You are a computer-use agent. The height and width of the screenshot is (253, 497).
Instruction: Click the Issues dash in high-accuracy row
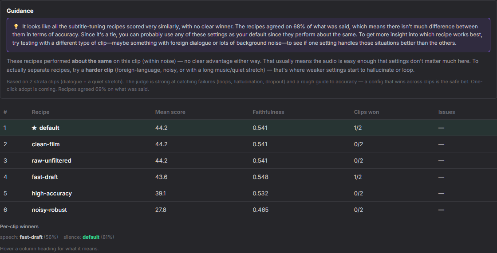pyautogui.click(x=441, y=194)
